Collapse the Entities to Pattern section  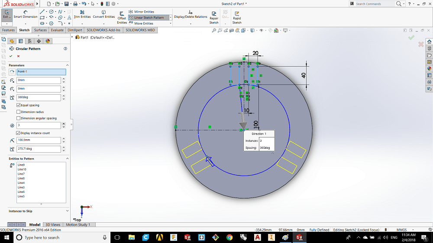click(67, 159)
